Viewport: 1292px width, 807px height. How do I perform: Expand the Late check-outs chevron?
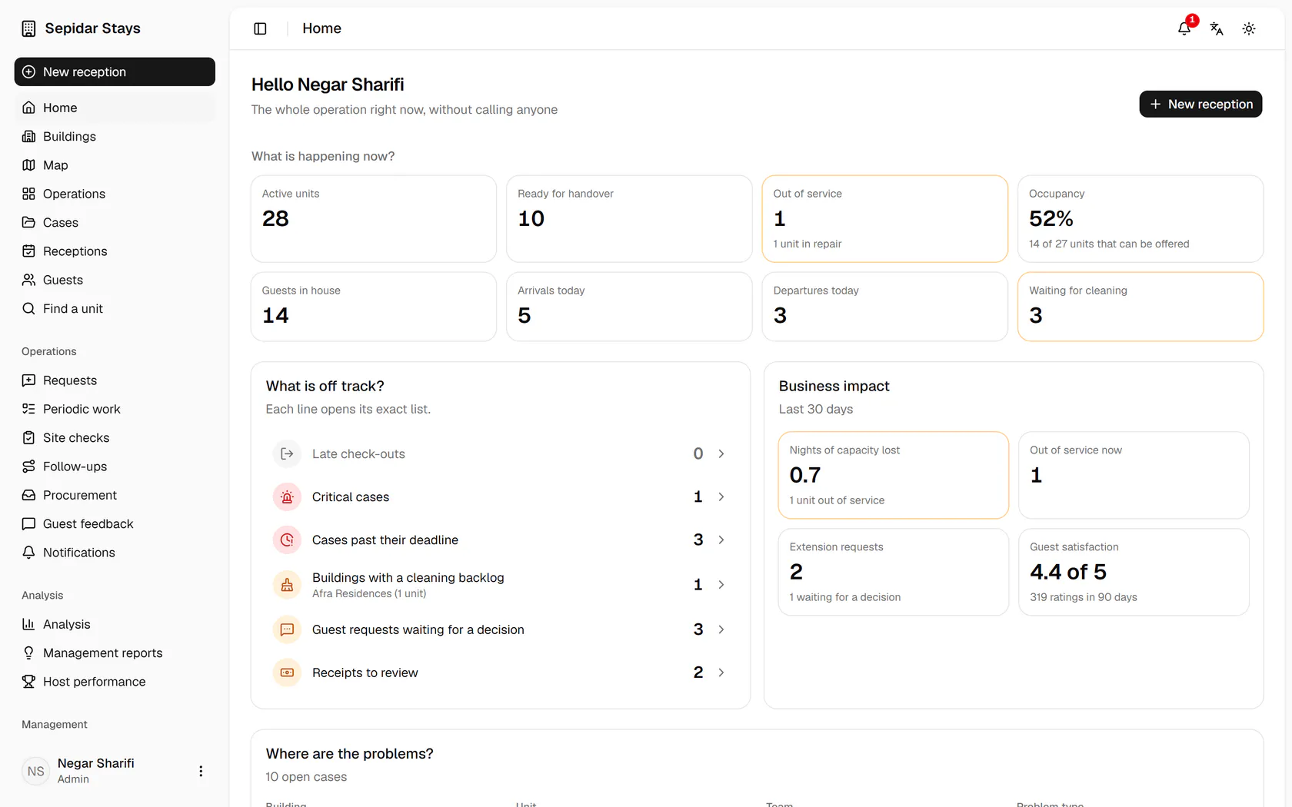tap(721, 453)
